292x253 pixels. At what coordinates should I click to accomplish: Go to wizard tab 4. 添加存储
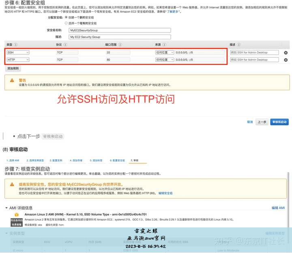coord(76,160)
